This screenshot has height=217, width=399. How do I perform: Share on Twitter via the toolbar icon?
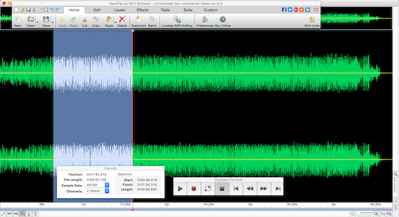(x=290, y=10)
